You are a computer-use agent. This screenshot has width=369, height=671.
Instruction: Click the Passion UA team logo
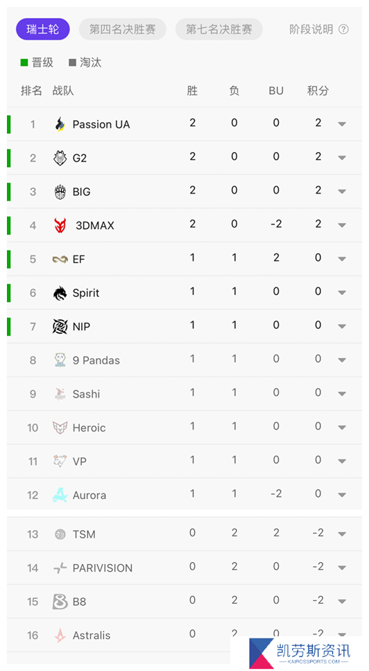(60, 124)
